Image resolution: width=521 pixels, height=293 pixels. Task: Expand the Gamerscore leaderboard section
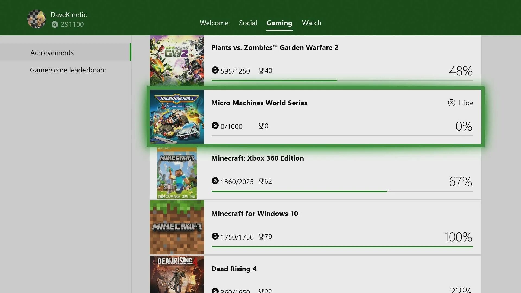[x=68, y=70]
